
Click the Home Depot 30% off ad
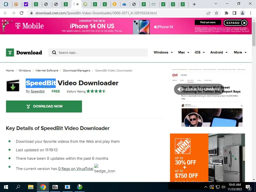click(207, 158)
